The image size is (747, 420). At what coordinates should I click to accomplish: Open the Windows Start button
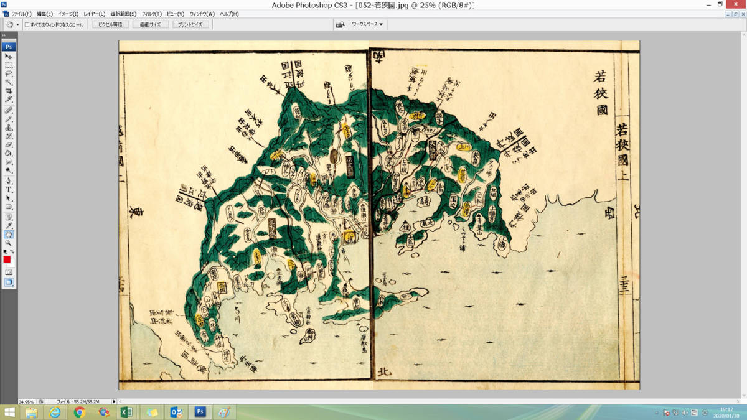[x=9, y=413]
